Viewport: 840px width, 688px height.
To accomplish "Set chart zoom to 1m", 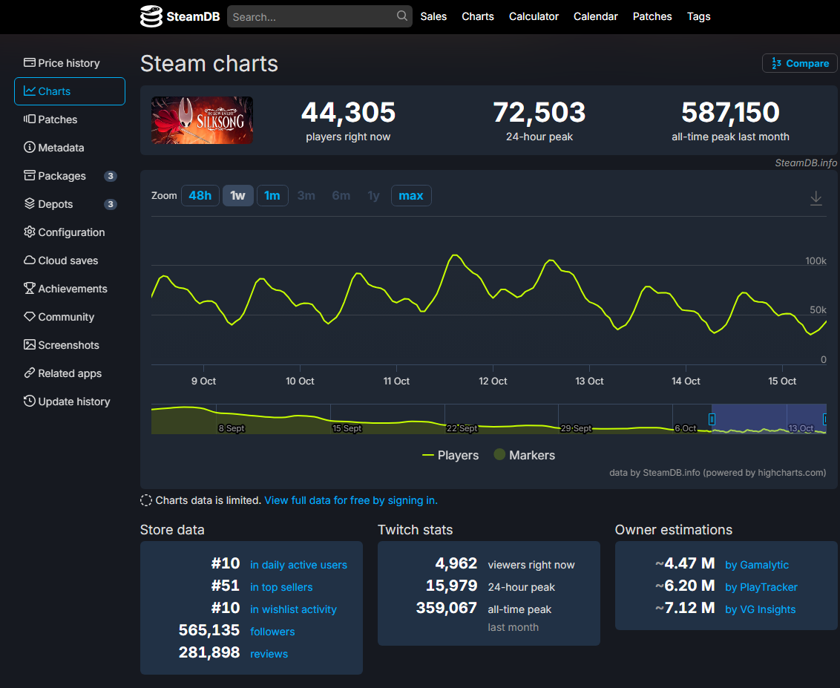I will [x=272, y=196].
